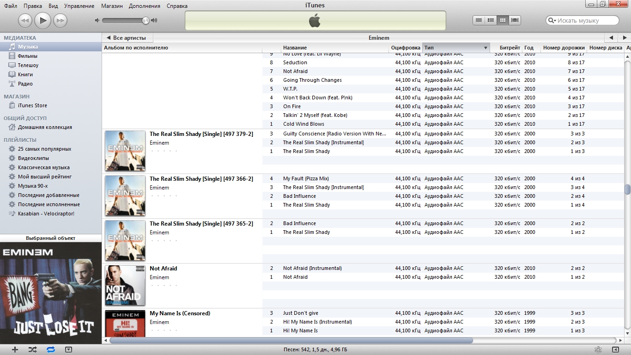
Task: Show the iTunes sidebar panel button
Action: click(x=615, y=349)
